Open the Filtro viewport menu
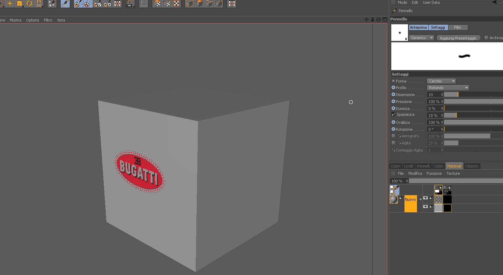This screenshot has width=503, height=275. pos(48,20)
